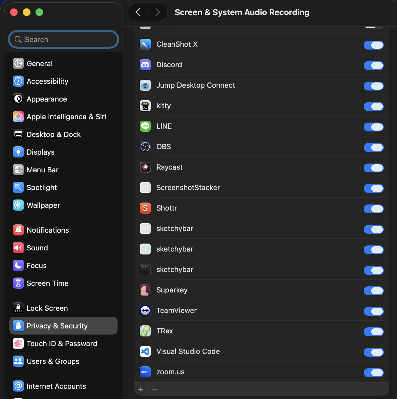Open the OBS app icon
Screen dimensions: 397x399
pyautogui.click(x=145, y=147)
